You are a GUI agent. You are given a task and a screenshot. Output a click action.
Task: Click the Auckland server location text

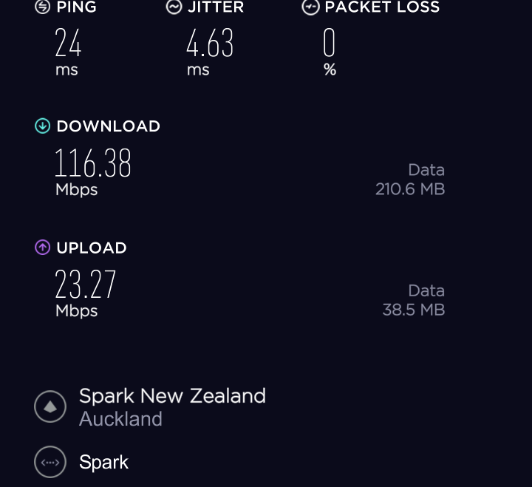[120, 419]
